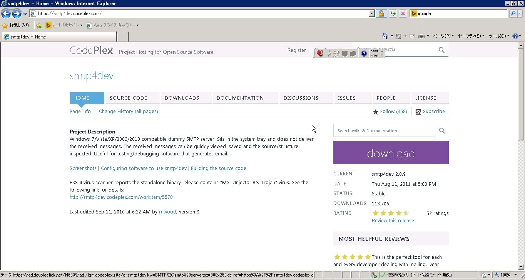This screenshot has width=525, height=280.
Task: Expand the Home button dropdown arrow
Action: pos(392,36)
